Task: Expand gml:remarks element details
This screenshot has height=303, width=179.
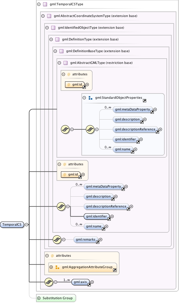Action: click(100, 240)
